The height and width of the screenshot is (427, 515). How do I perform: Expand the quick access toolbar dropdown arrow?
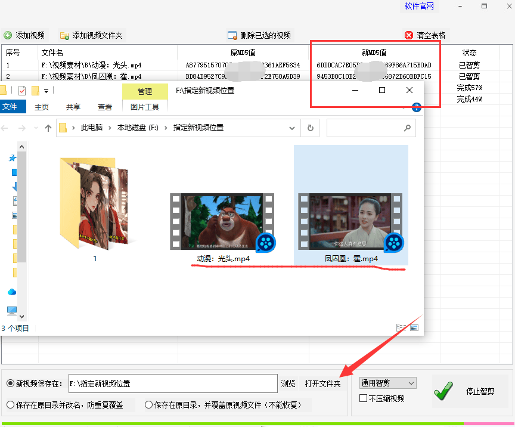click(x=46, y=91)
